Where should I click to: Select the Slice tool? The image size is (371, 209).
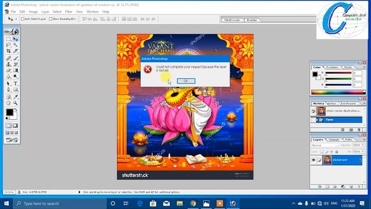click(16, 51)
